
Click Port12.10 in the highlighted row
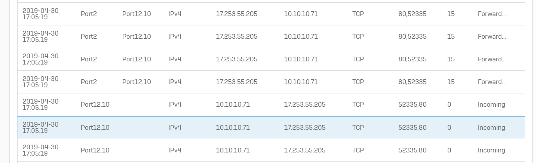[95, 127]
